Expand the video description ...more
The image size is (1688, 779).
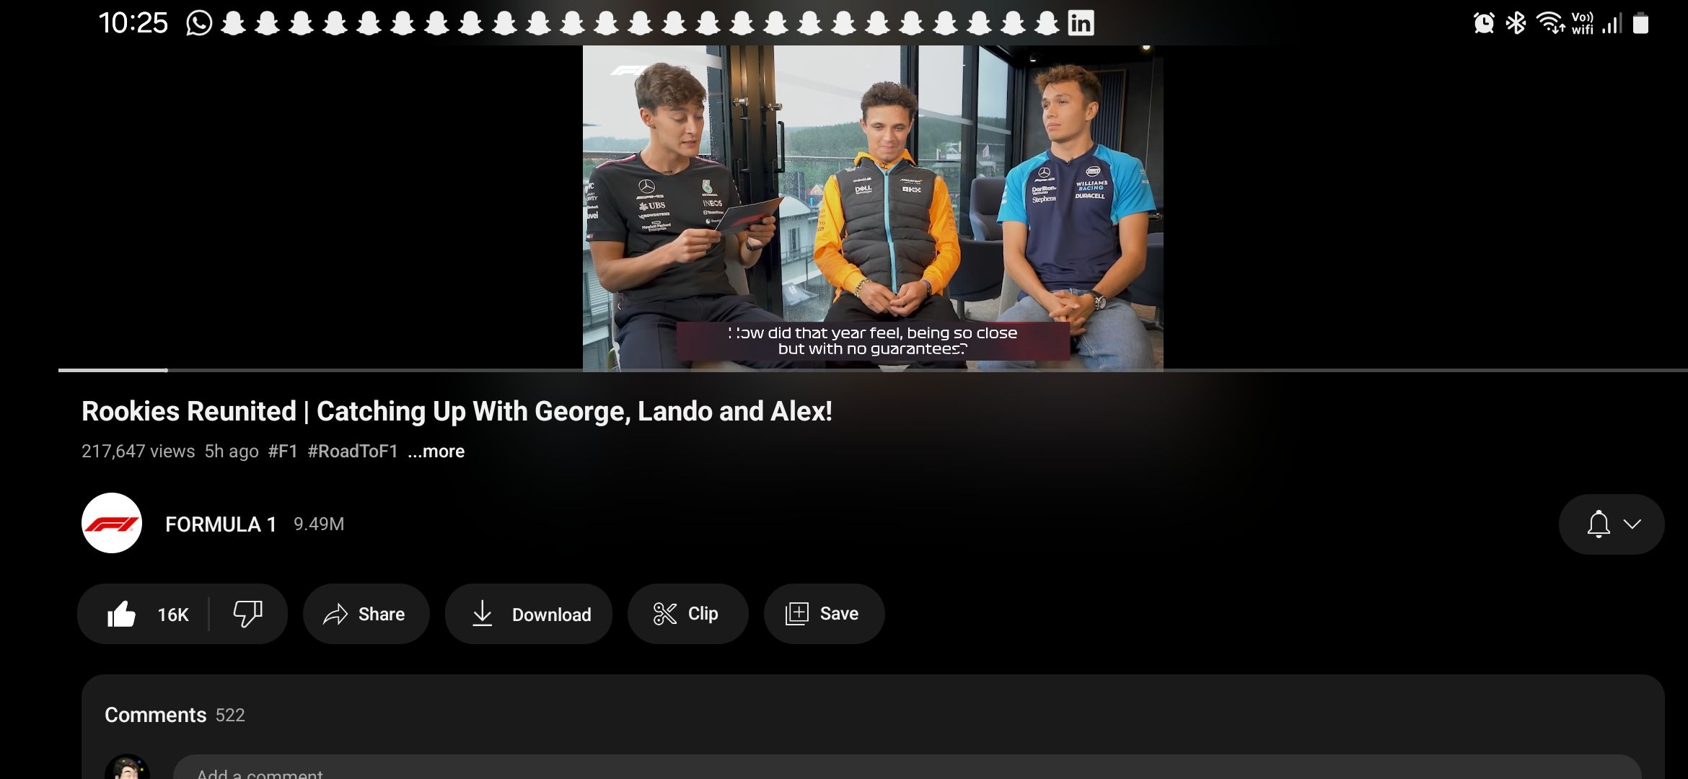[435, 451]
